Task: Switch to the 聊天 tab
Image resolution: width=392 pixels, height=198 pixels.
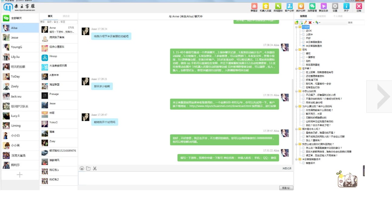Action: [x=50, y=16]
